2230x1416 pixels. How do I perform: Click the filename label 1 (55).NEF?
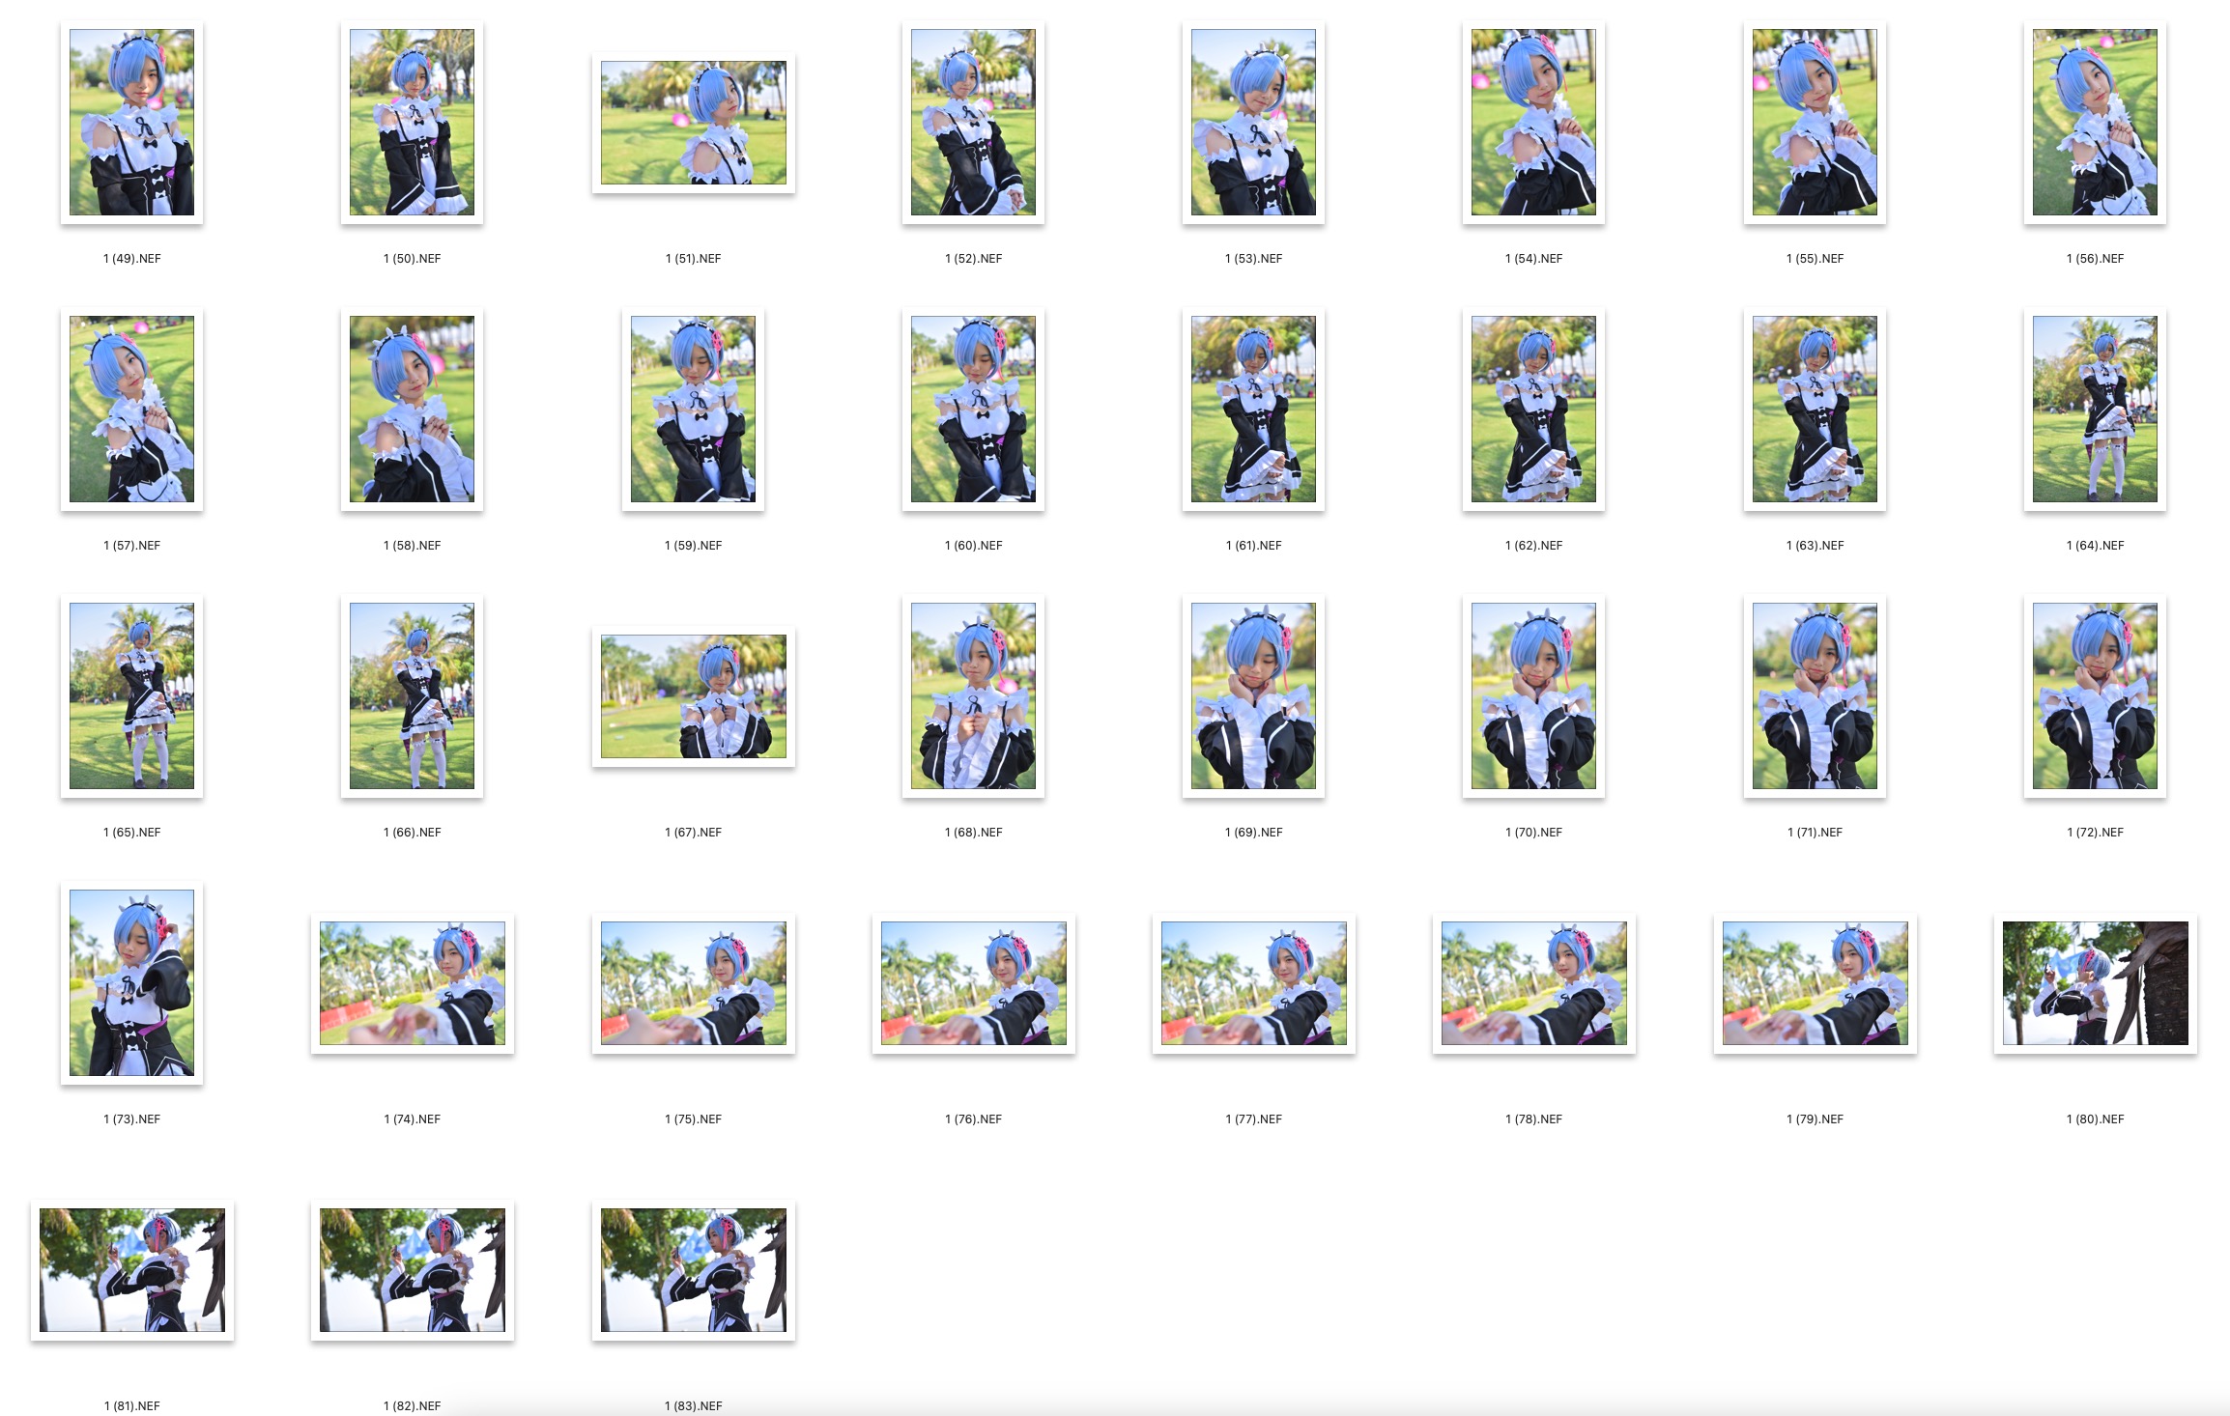coord(1815,259)
